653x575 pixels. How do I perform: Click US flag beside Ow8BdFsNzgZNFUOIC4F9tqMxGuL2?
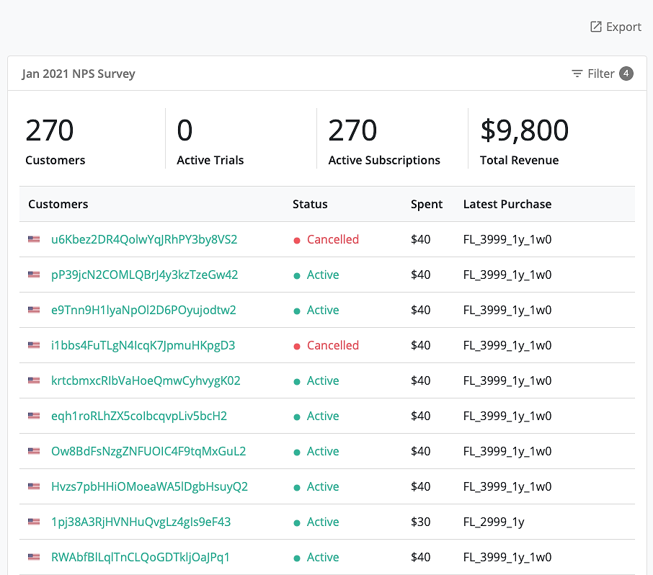[34, 451]
